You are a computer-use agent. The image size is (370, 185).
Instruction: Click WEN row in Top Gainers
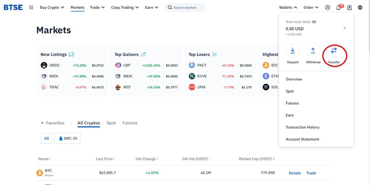(x=146, y=76)
